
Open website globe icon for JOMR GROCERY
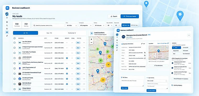point(67,58)
